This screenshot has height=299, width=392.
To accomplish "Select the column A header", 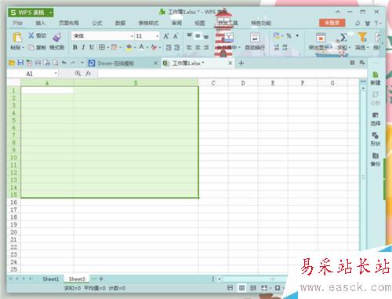I will coord(47,83).
